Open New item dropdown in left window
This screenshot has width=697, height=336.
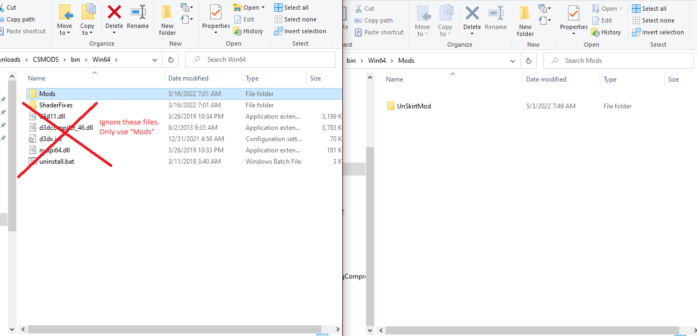(x=187, y=8)
